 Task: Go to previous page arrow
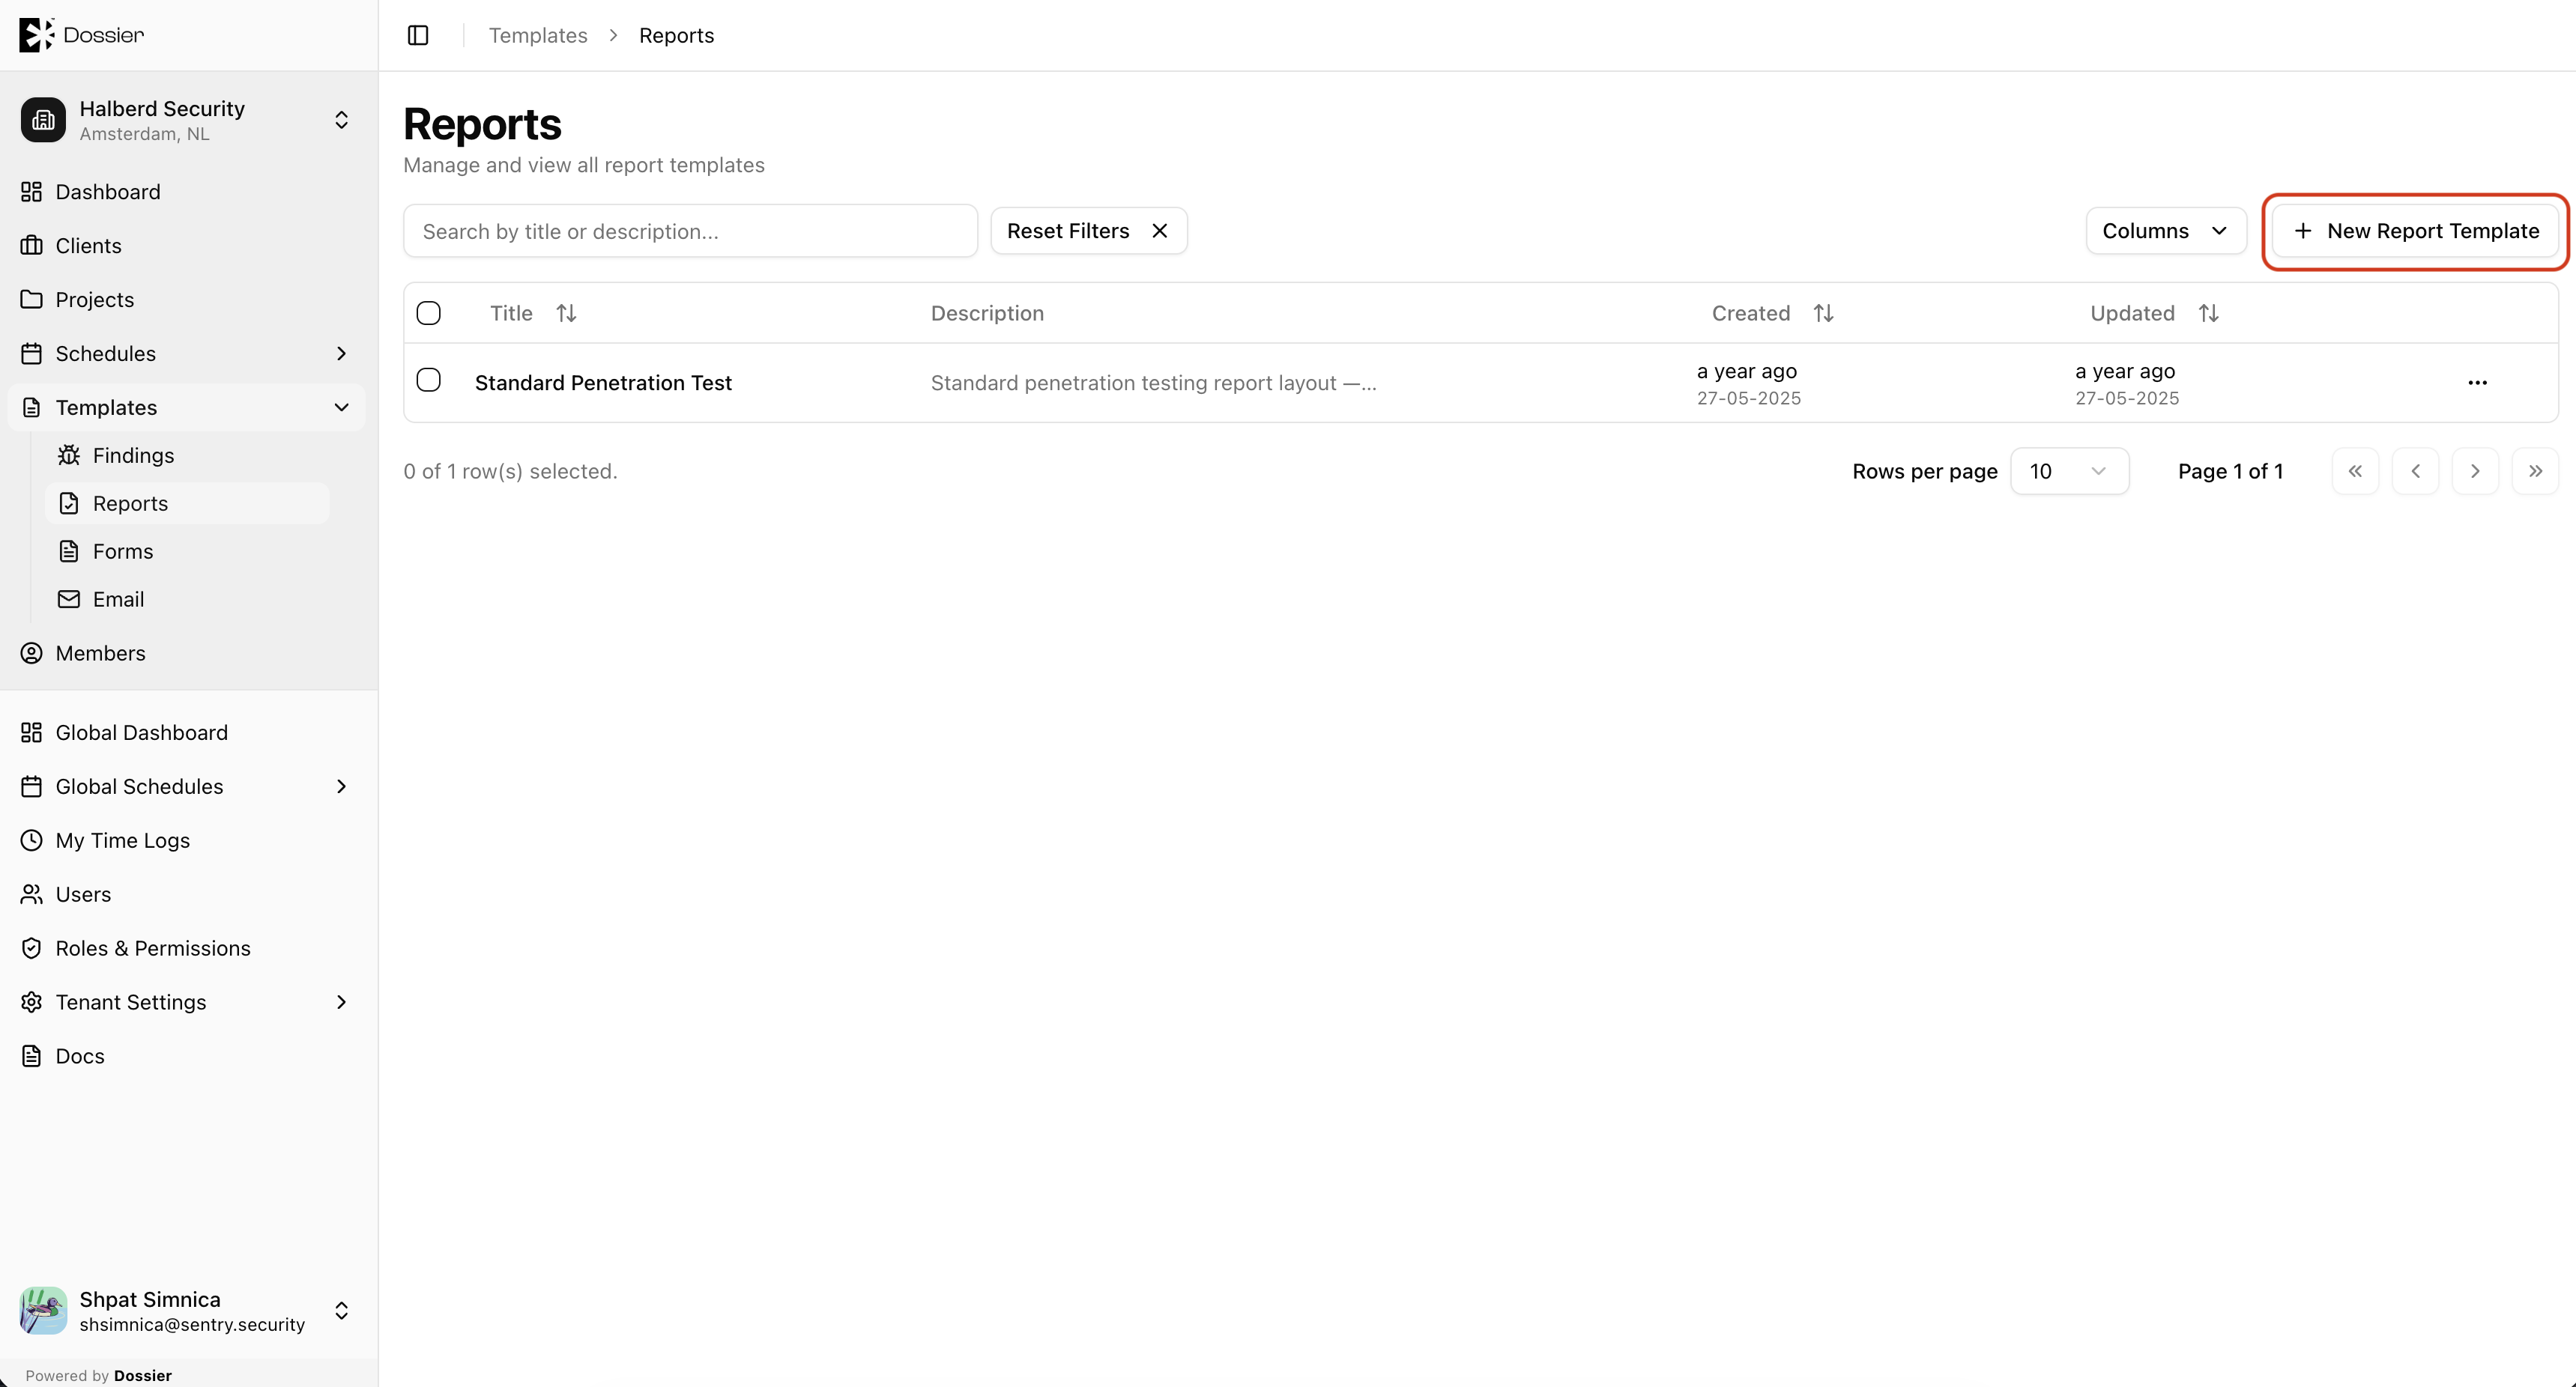coord(2415,470)
